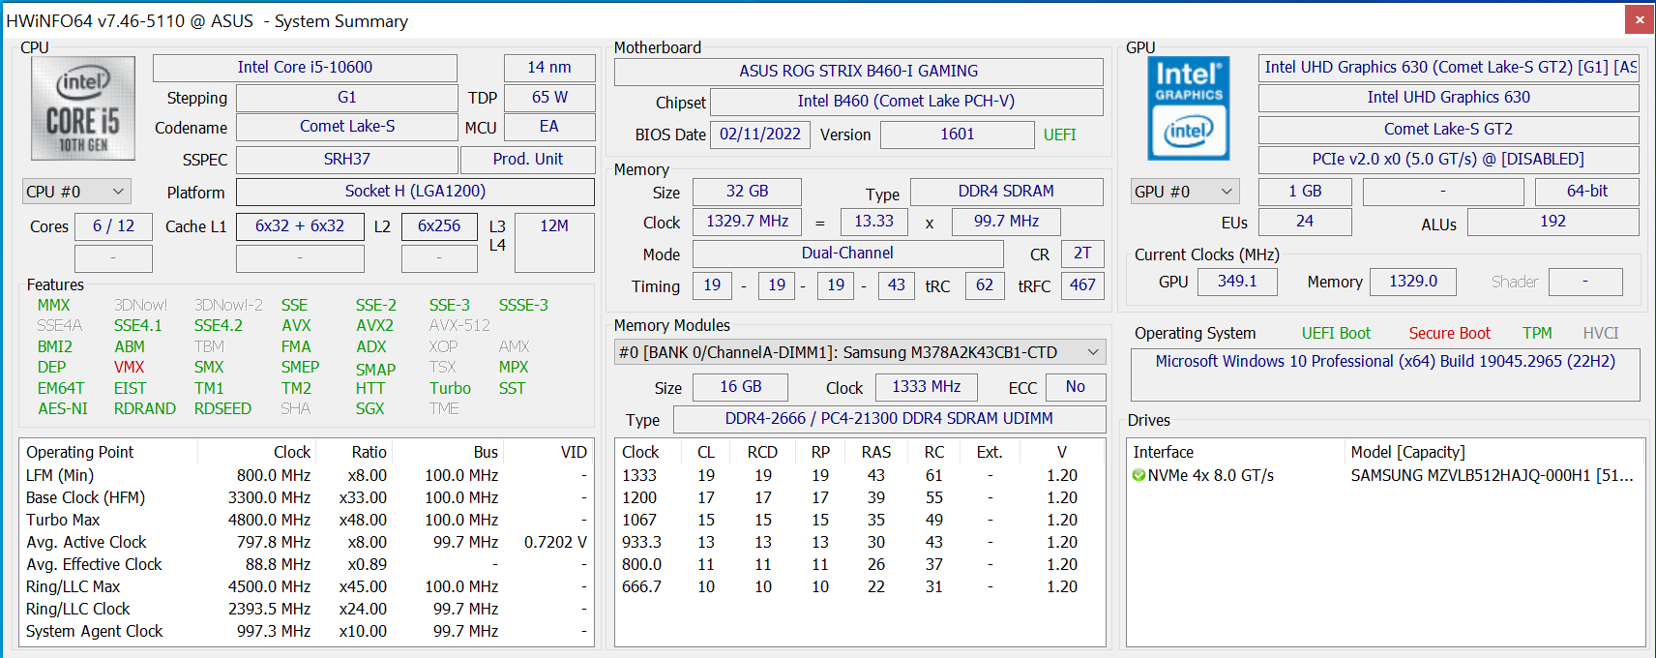Click the 6x256 L2 cache value
The width and height of the screenshot is (1656, 658).
pyautogui.click(x=439, y=226)
